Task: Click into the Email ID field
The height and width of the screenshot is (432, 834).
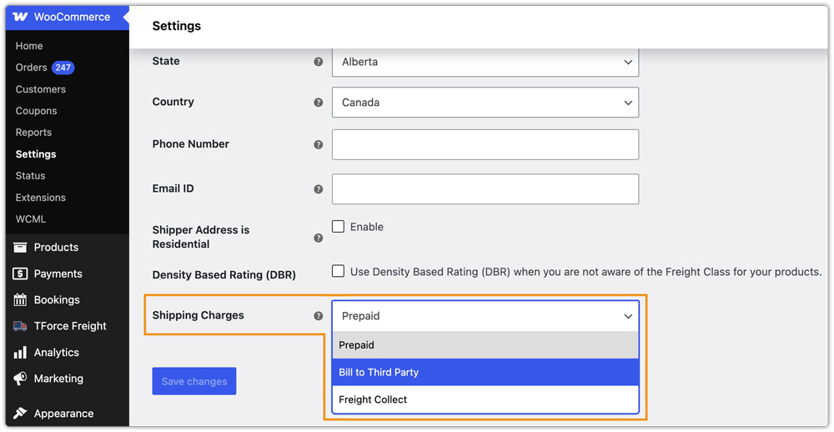Action: 485,188
